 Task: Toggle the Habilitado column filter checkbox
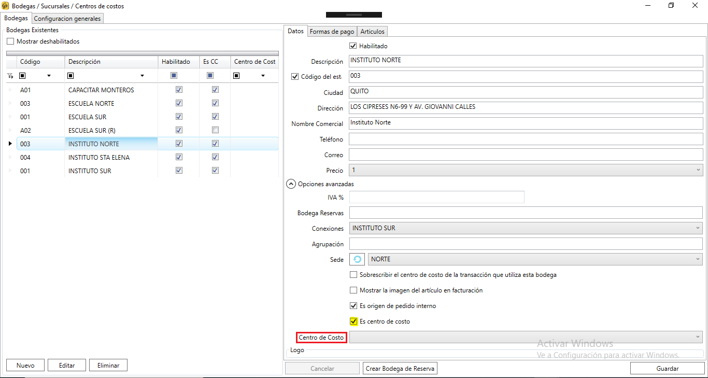174,76
